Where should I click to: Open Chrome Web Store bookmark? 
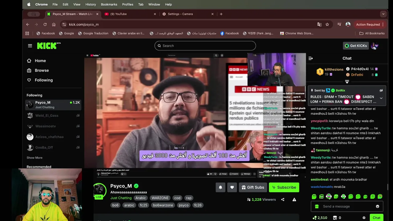[x=297, y=33]
